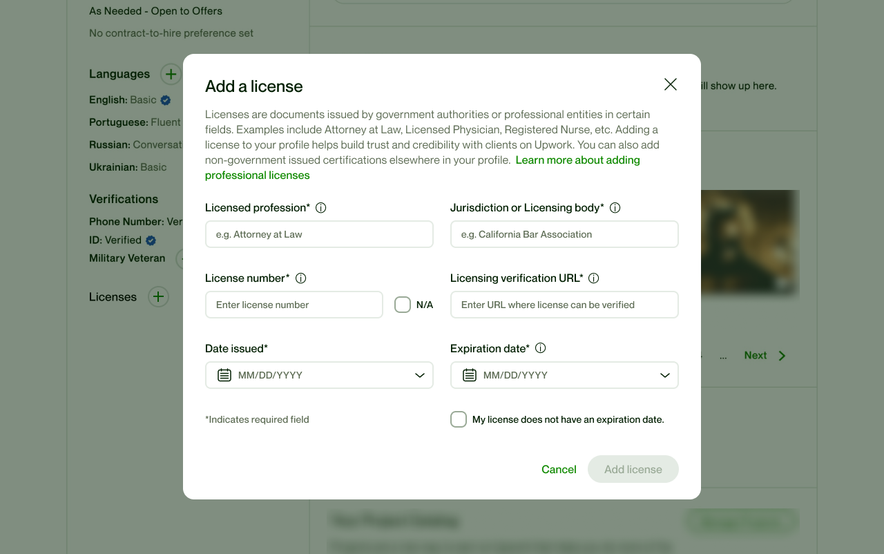Open Learn more about adding professional licenses
The width and height of the screenshot is (884, 554).
[577, 160]
